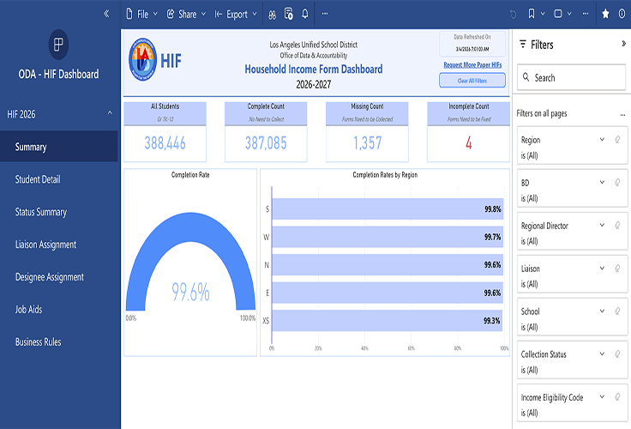Clear the Region filter eraser icon
The width and height of the screenshot is (631, 429).
[617, 140]
